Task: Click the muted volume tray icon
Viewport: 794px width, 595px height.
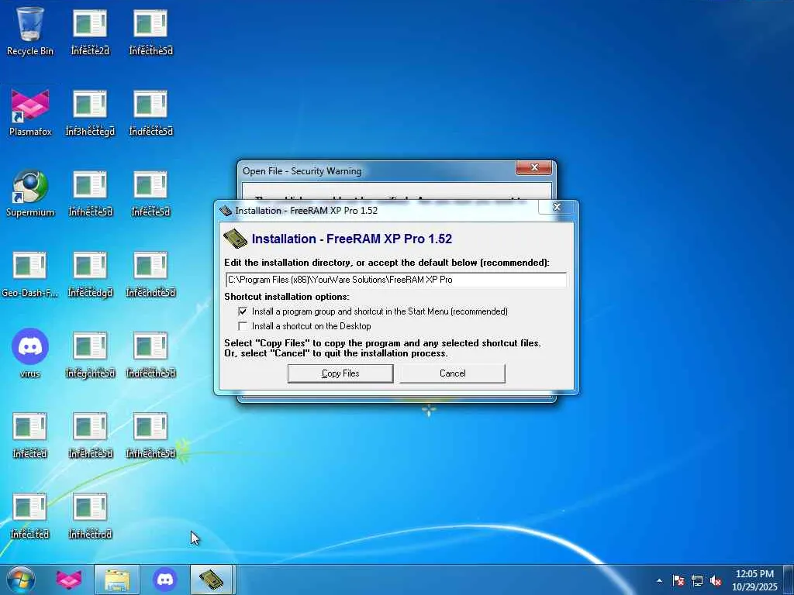Action: pos(716,580)
